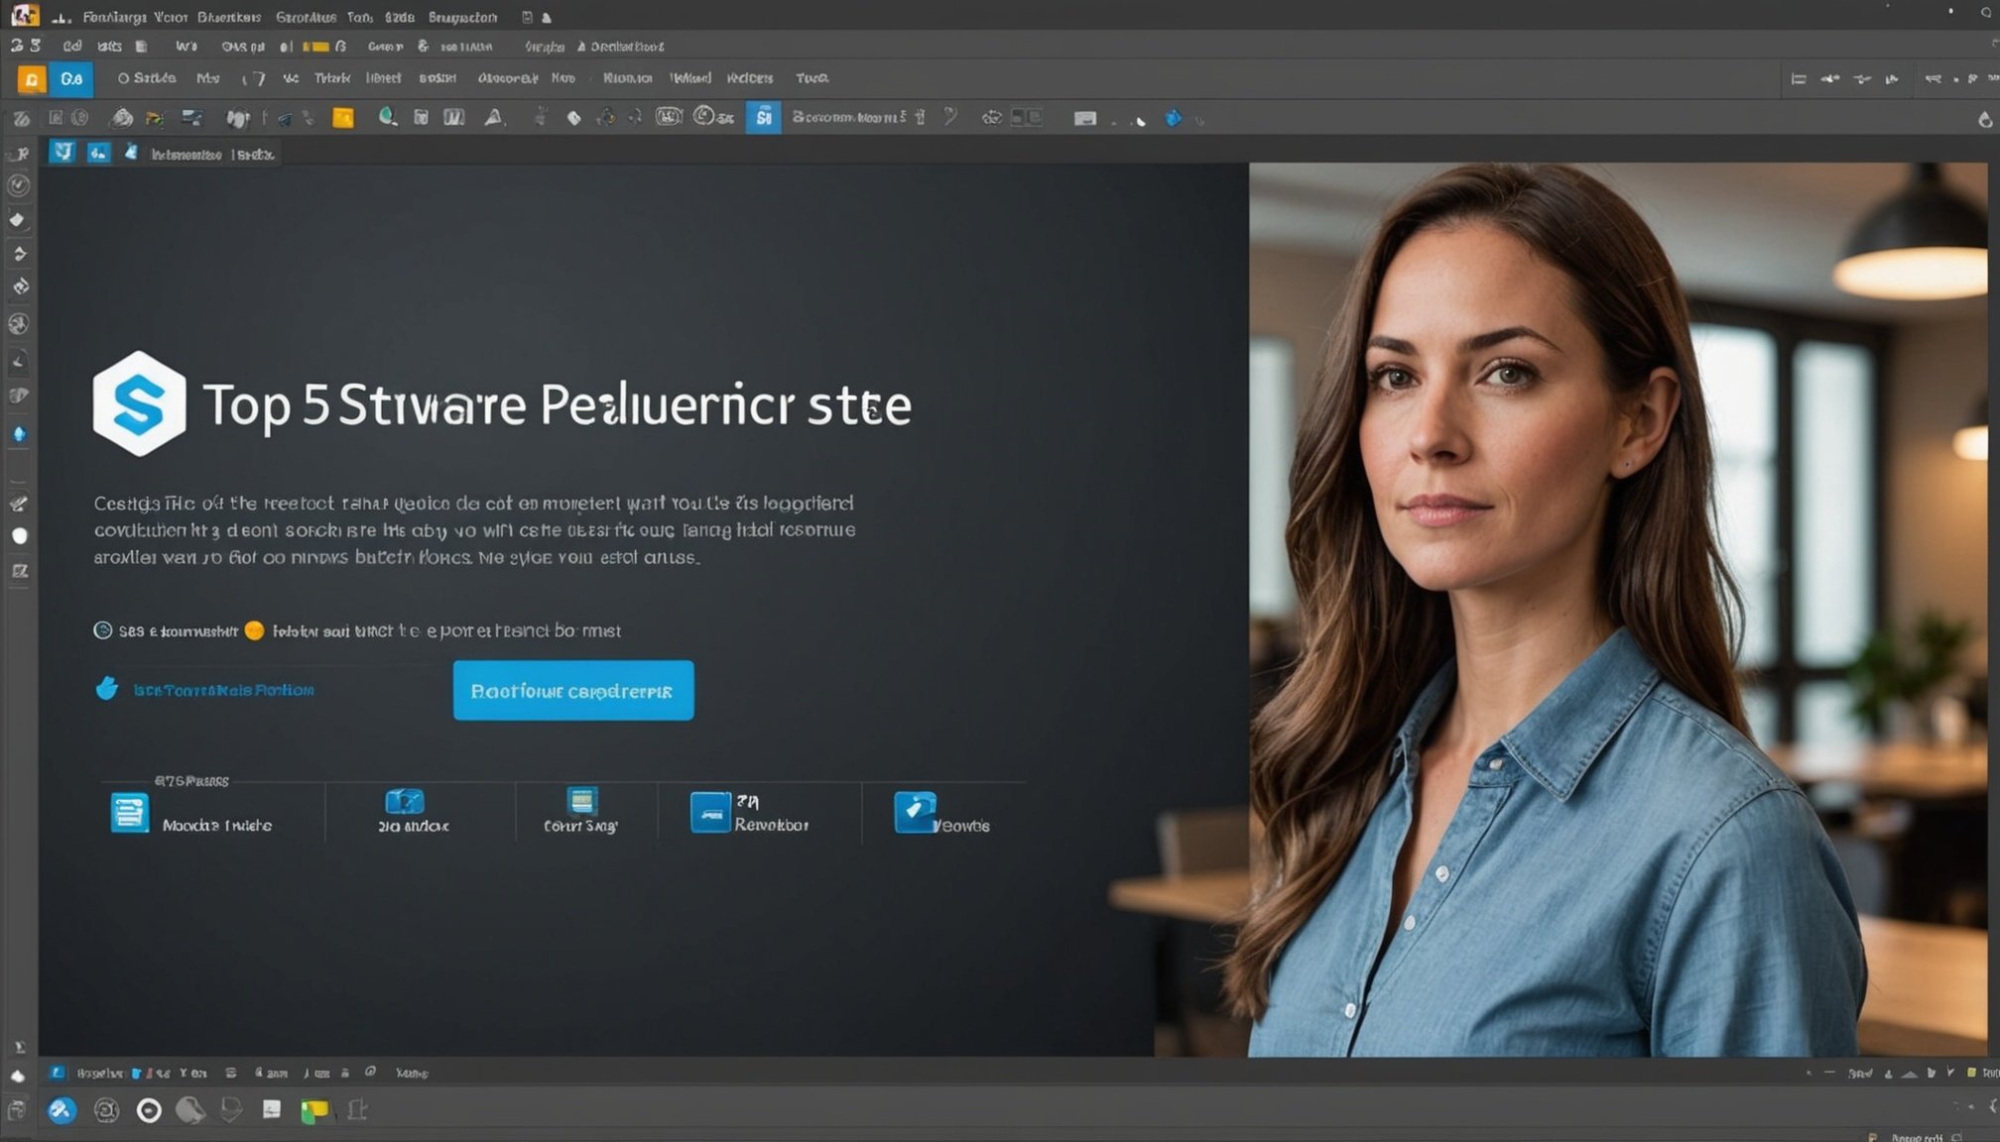2000x1142 pixels.
Task: Click the orange square icon in ribbon row
Action: [32, 79]
